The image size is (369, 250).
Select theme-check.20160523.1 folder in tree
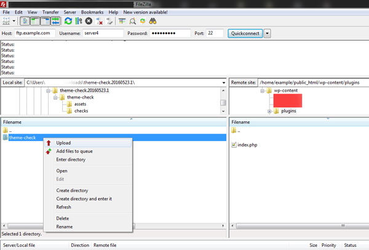[84, 91]
